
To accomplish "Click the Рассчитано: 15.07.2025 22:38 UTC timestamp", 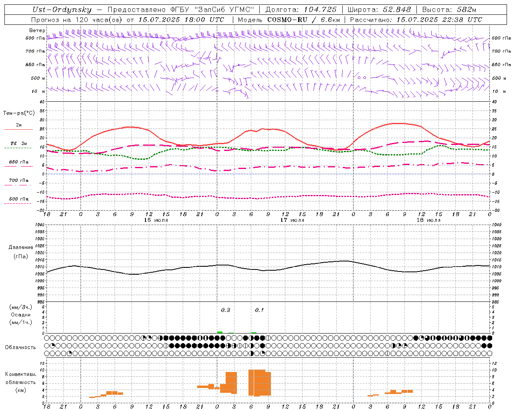I will point(416,20).
